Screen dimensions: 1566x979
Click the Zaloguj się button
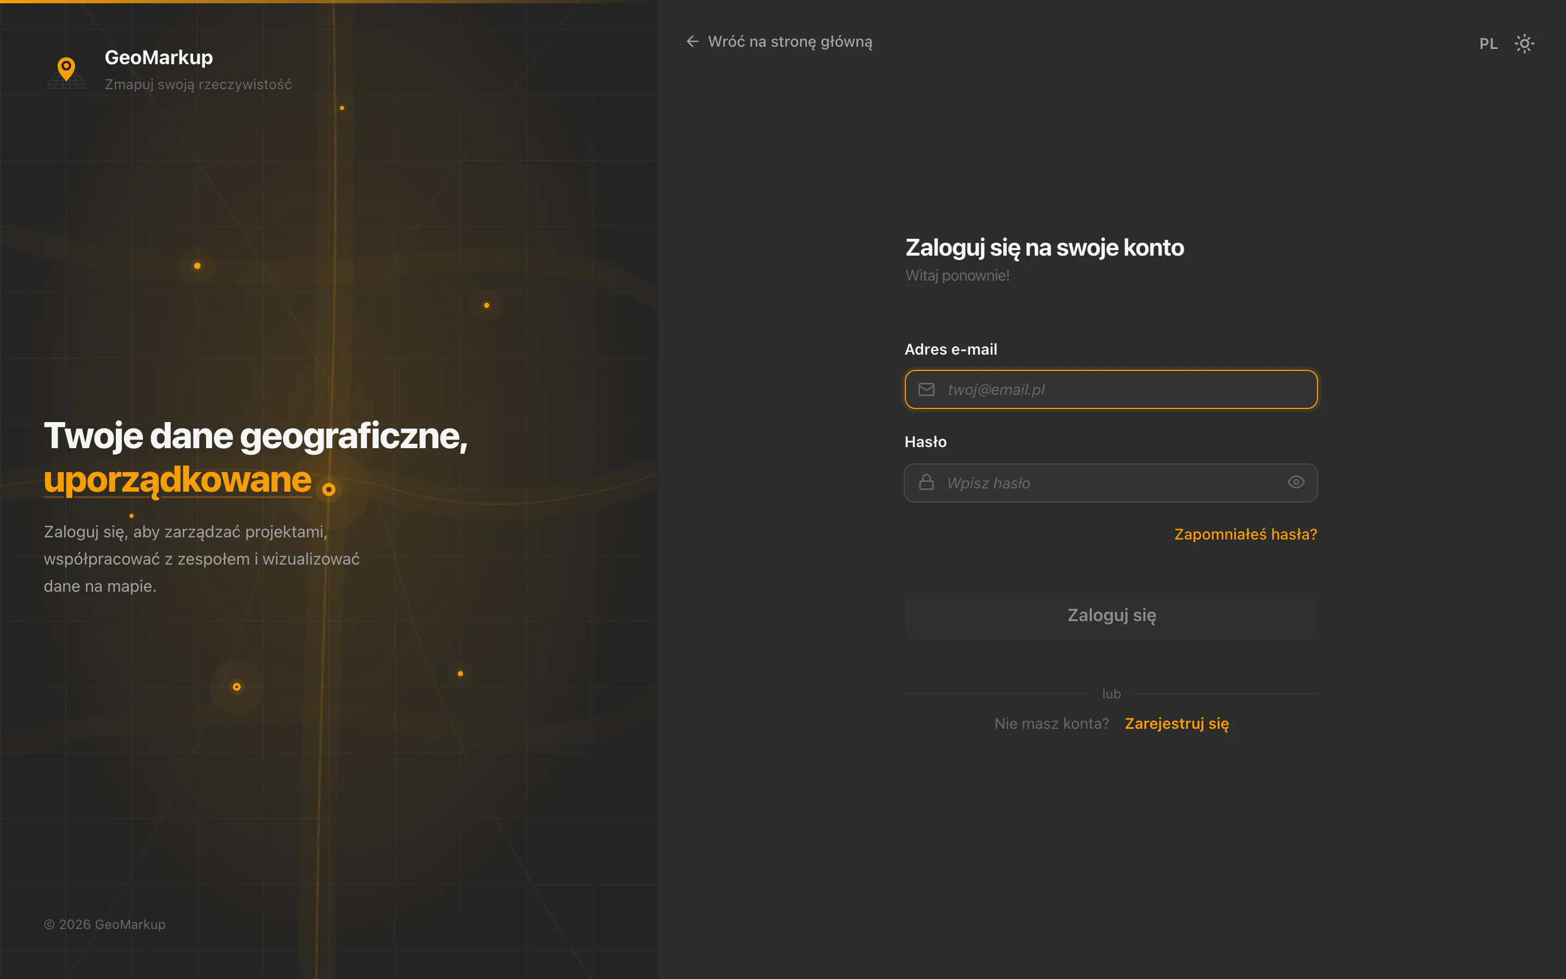pos(1111,615)
